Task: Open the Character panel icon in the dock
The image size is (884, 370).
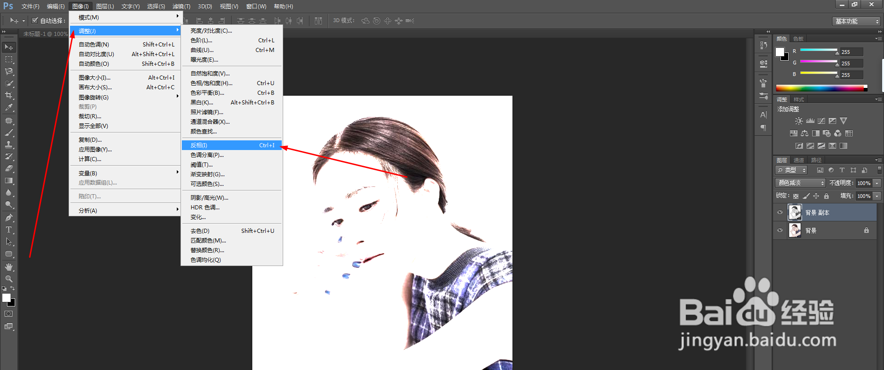Action: tap(763, 115)
